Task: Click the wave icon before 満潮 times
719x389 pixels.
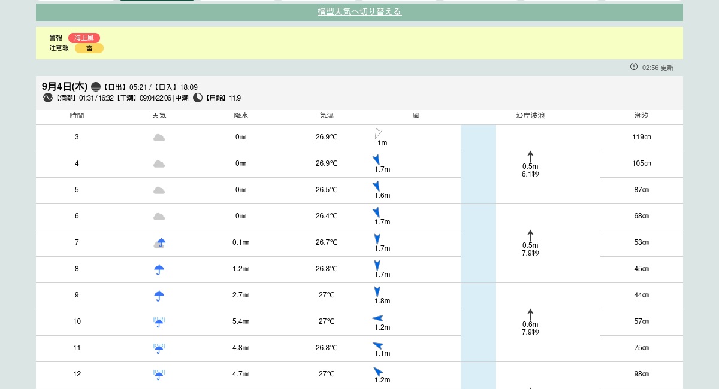Action: [x=48, y=98]
